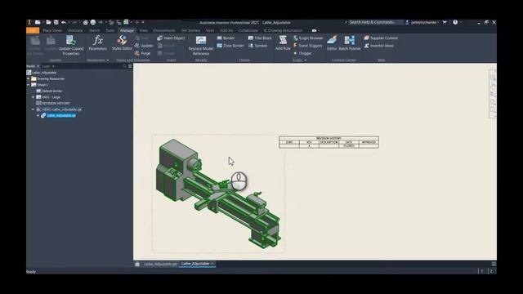This screenshot has width=523, height=294.
Task: Click the Save icon in quick access toolbar
Action: (x=56, y=22)
